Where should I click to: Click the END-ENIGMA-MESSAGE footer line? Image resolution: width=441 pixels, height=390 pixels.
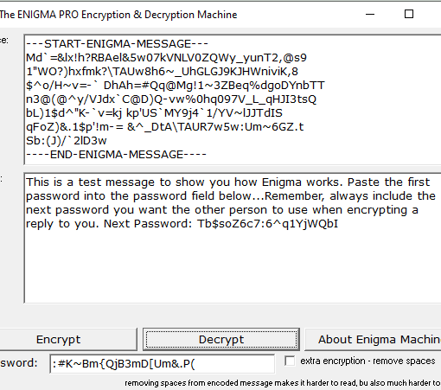pos(116,155)
